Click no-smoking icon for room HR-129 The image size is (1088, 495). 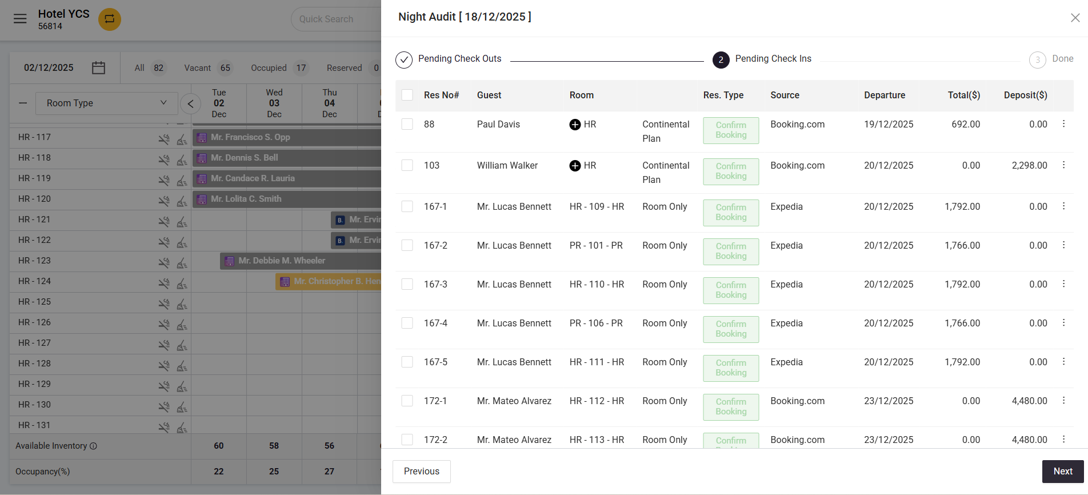[164, 386]
